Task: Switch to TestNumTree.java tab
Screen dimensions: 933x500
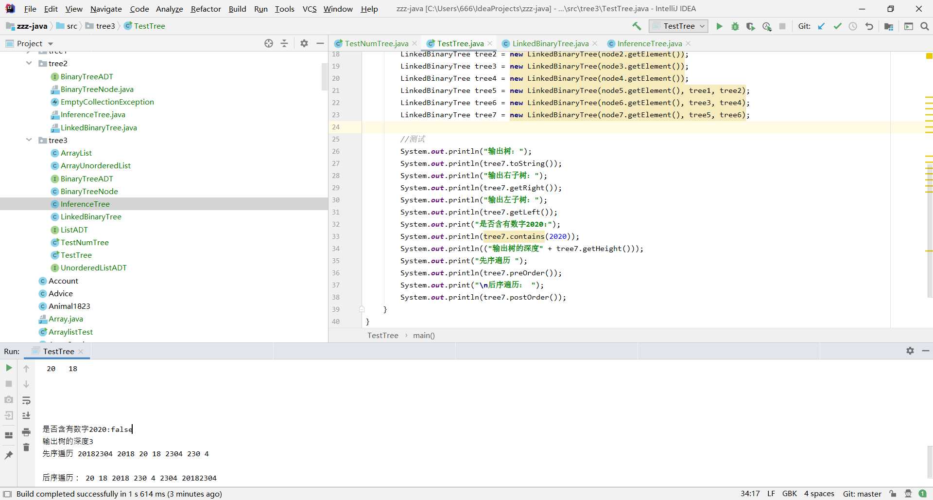Action: 376,43
